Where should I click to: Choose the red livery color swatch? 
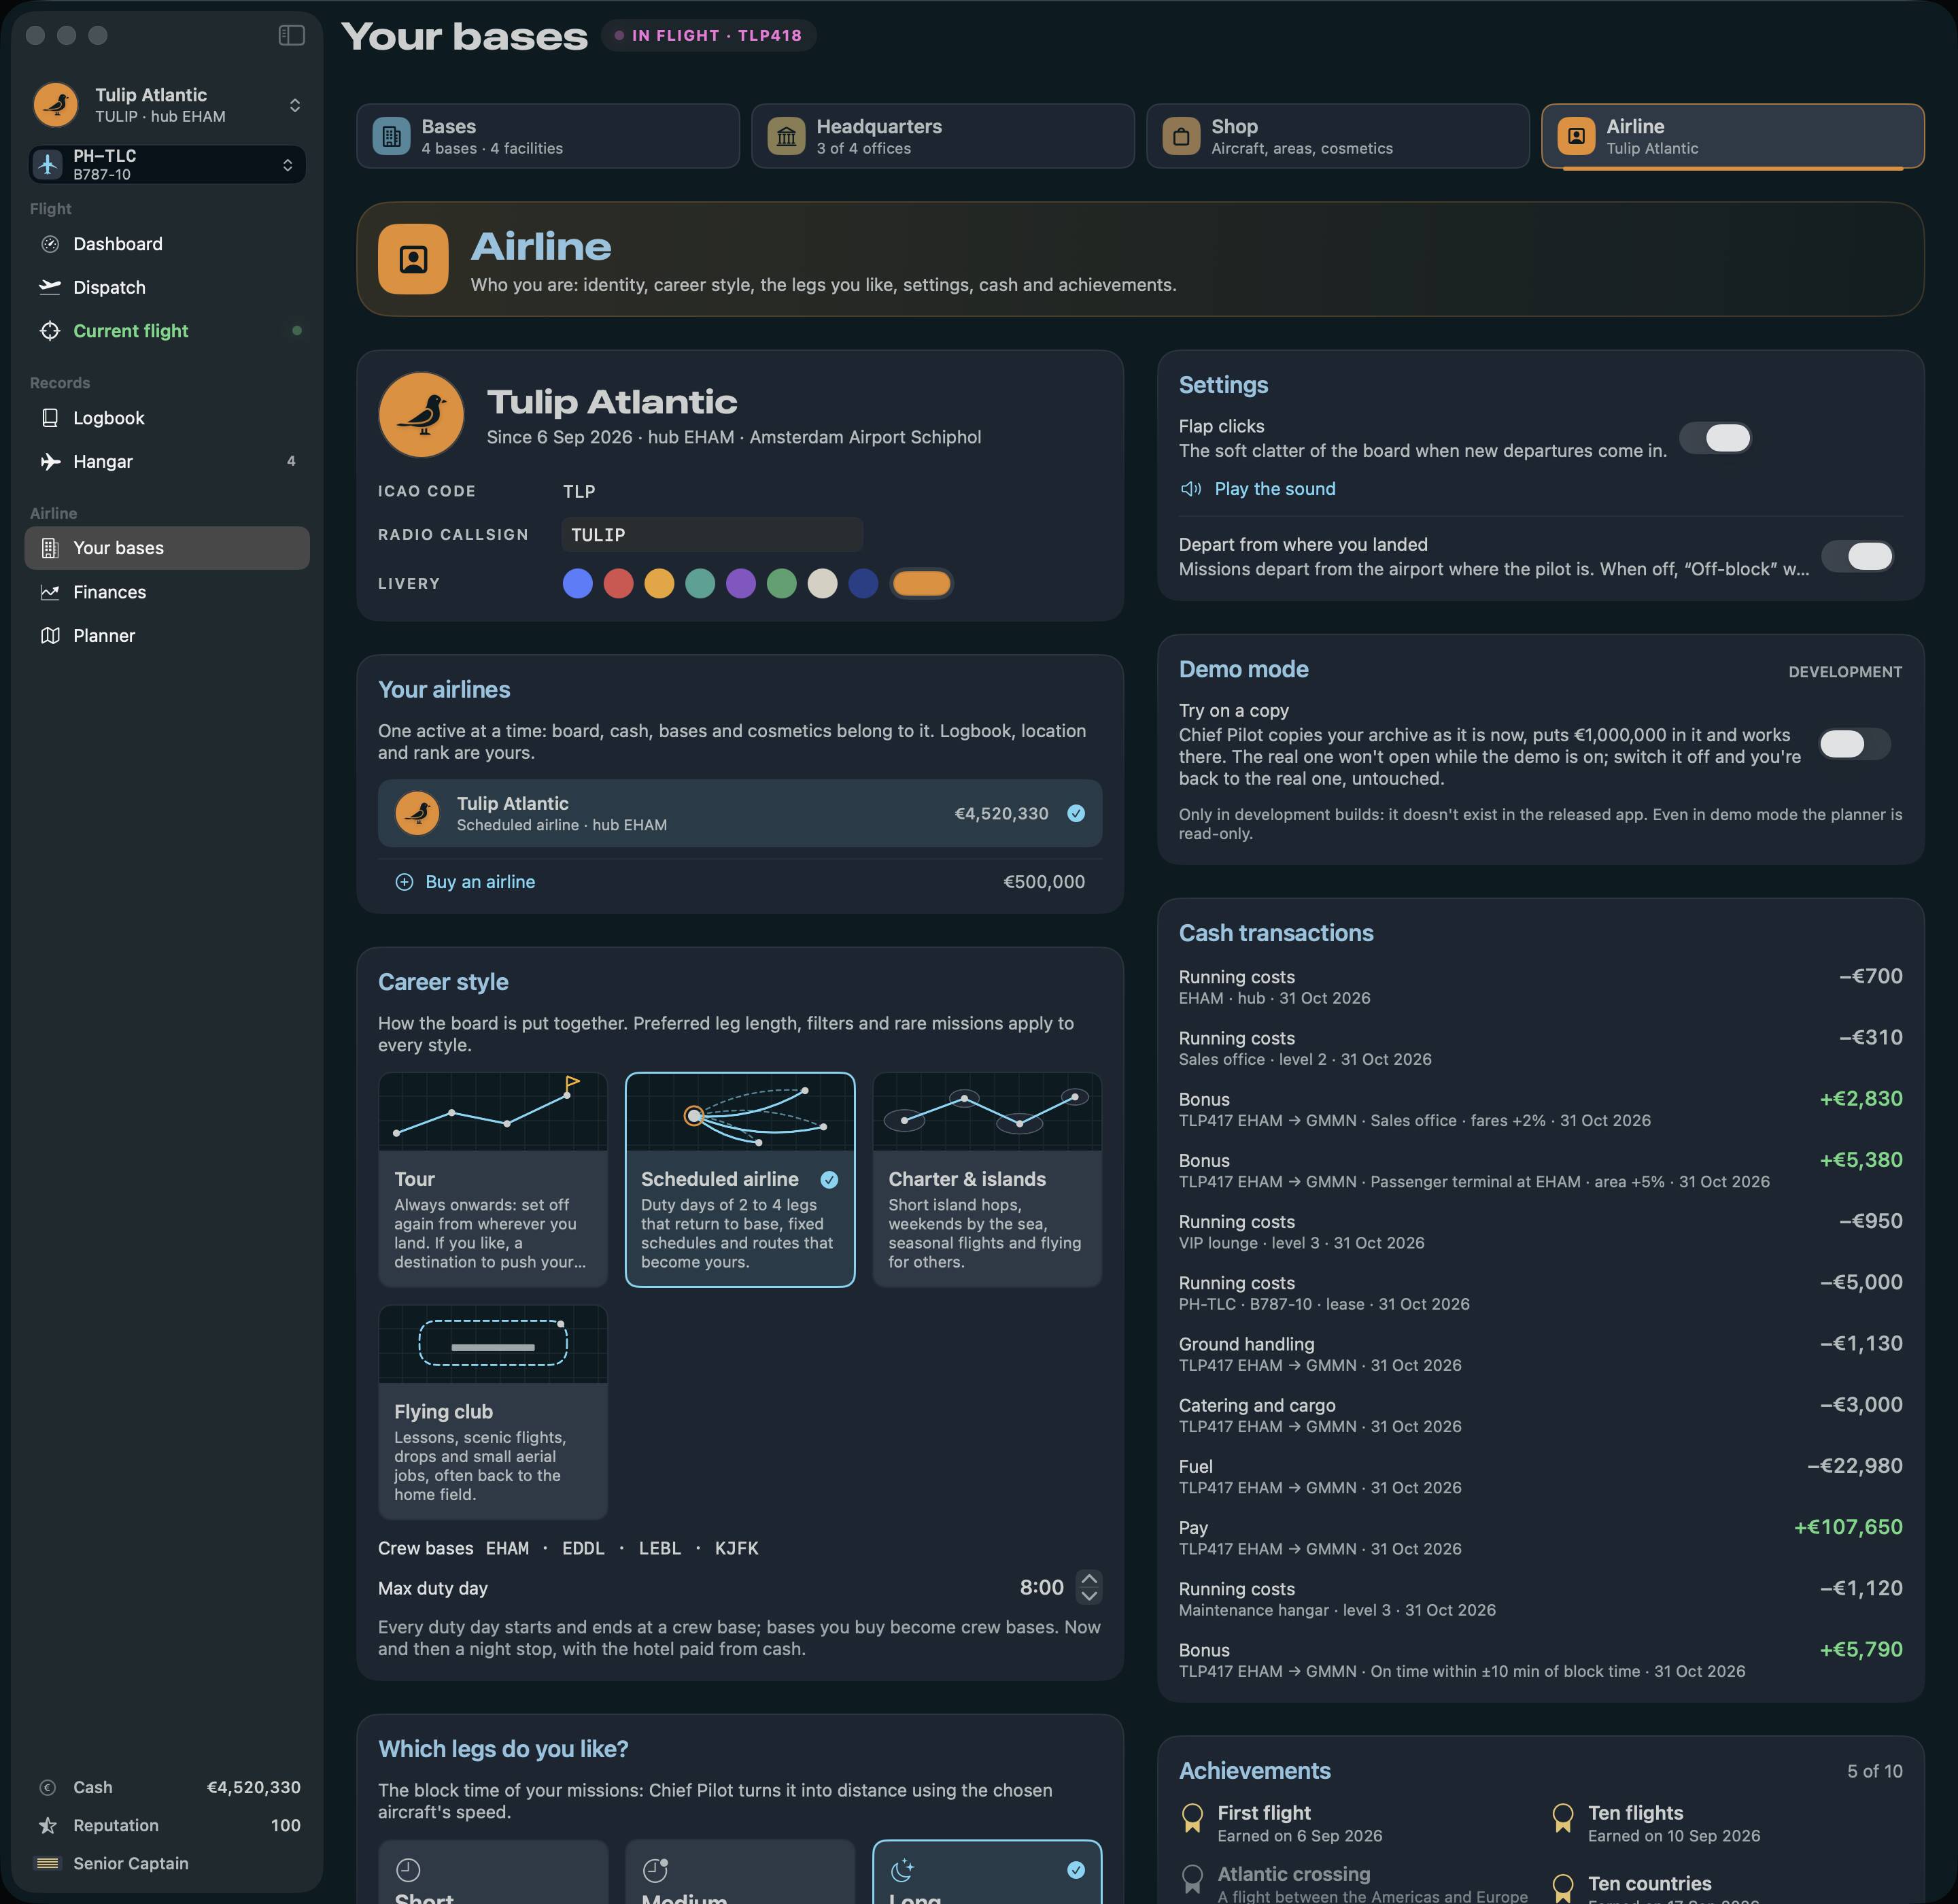tap(618, 583)
